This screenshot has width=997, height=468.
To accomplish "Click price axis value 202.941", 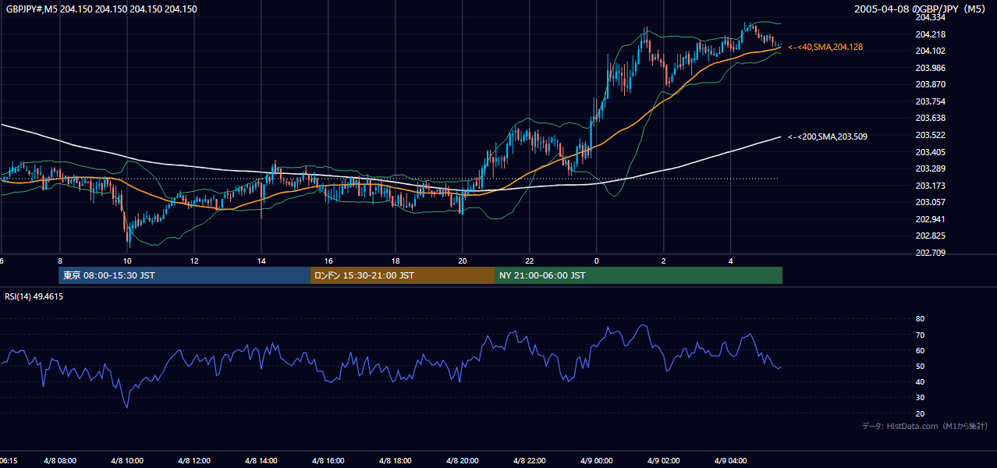I will pos(931,219).
